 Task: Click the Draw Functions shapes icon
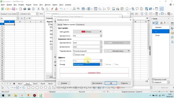coord(161,9)
